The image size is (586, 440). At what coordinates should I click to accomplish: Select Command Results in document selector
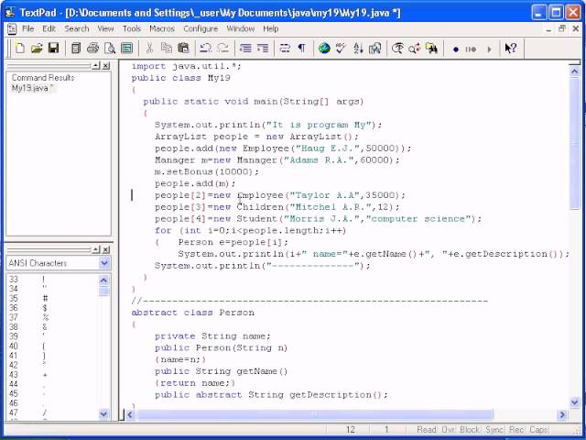43,78
